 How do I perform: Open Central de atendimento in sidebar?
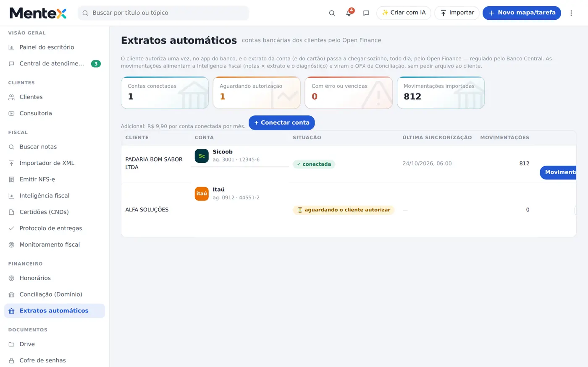pyautogui.click(x=55, y=64)
